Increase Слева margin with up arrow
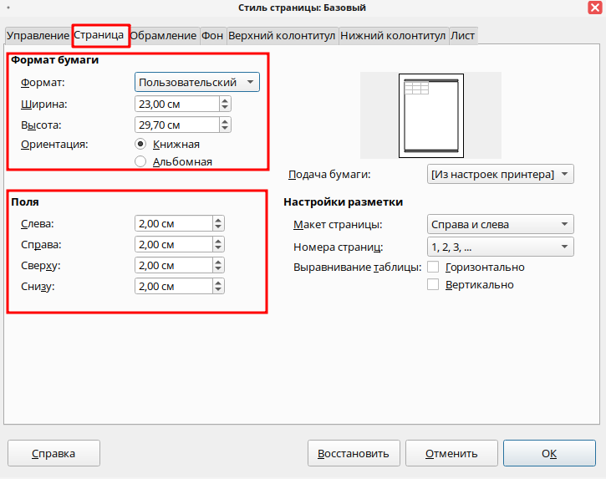This screenshot has height=479, width=606. (218, 220)
